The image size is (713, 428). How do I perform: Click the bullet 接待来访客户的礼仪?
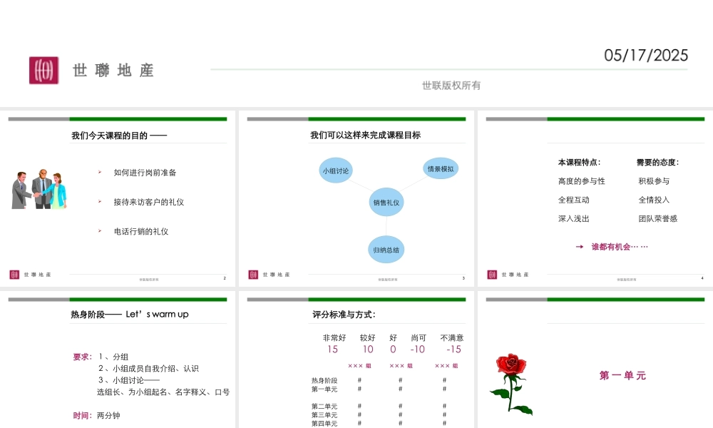point(149,202)
